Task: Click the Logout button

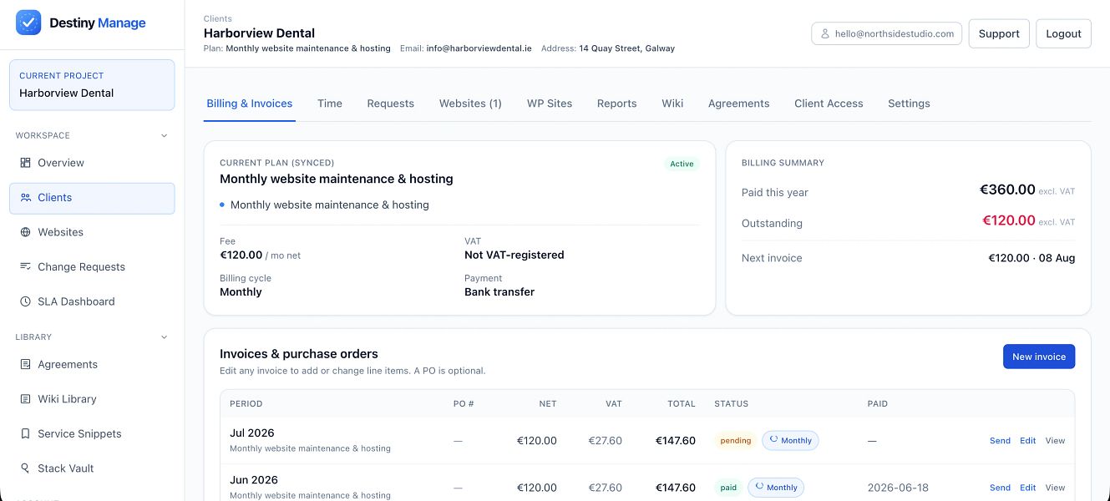Action: click(1063, 34)
